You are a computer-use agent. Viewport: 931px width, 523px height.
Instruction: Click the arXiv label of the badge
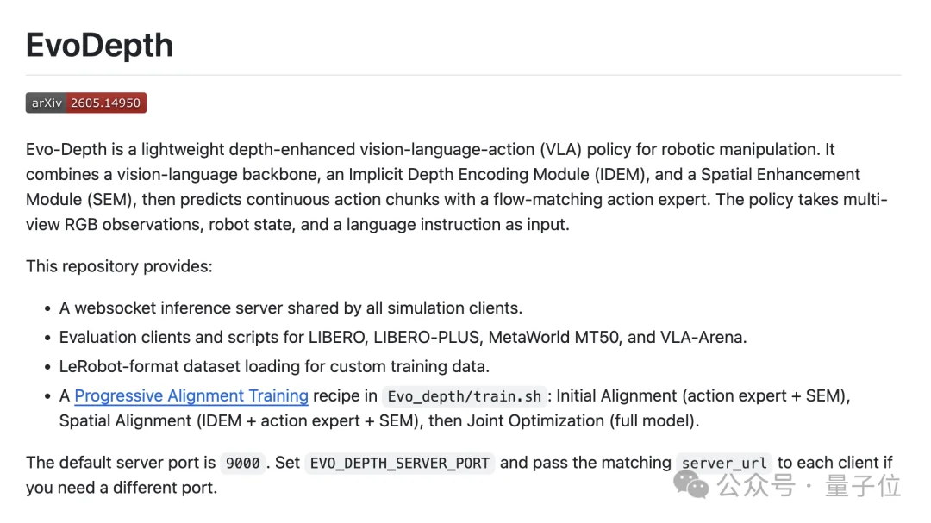tap(47, 103)
